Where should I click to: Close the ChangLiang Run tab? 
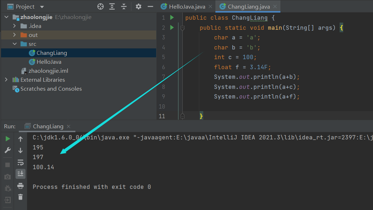click(x=69, y=127)
